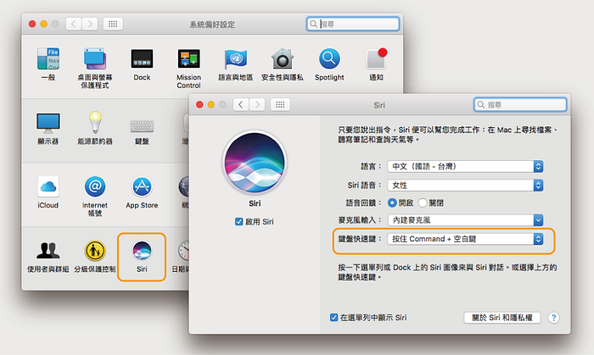Open the Siri 語音 dropdown
The image size is (594, 355).
(x=465, y=186)
